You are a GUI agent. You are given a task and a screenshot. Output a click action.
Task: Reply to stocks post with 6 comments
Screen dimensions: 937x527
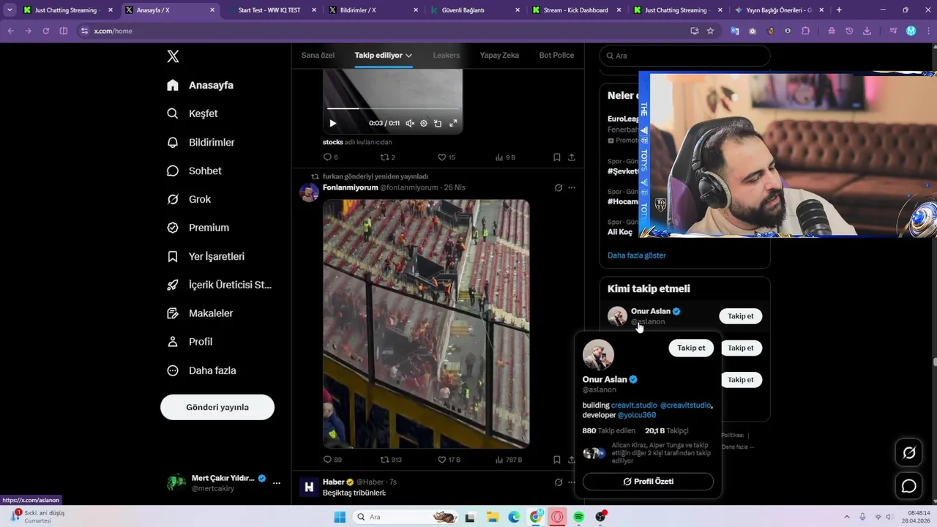pos(330,157)
